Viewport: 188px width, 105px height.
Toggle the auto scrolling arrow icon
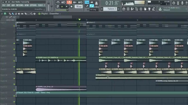click(x=92, y=2)
